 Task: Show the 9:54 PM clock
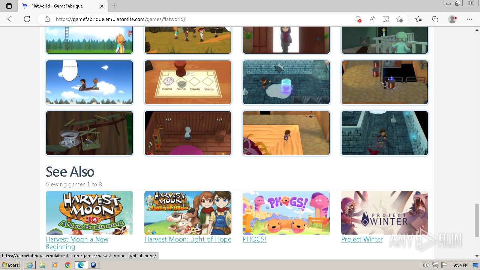[x=460, y=265]
